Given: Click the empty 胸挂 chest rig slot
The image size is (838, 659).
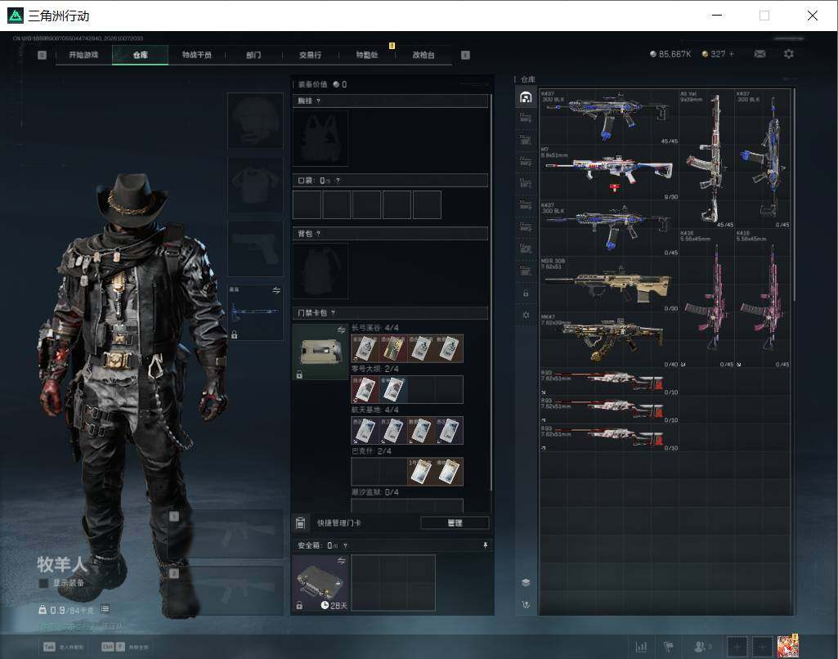Looking at the screenshot, I should (320, 138).
